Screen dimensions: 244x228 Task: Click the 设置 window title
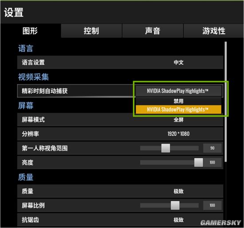pos(14,12)
